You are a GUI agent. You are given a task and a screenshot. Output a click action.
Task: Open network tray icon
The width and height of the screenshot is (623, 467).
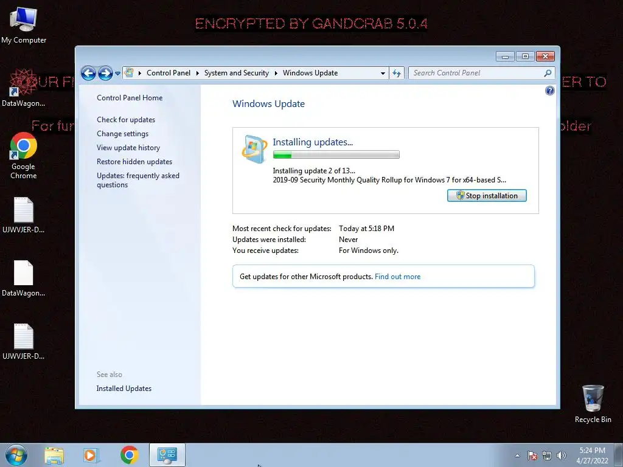click(x=547, y=455)
